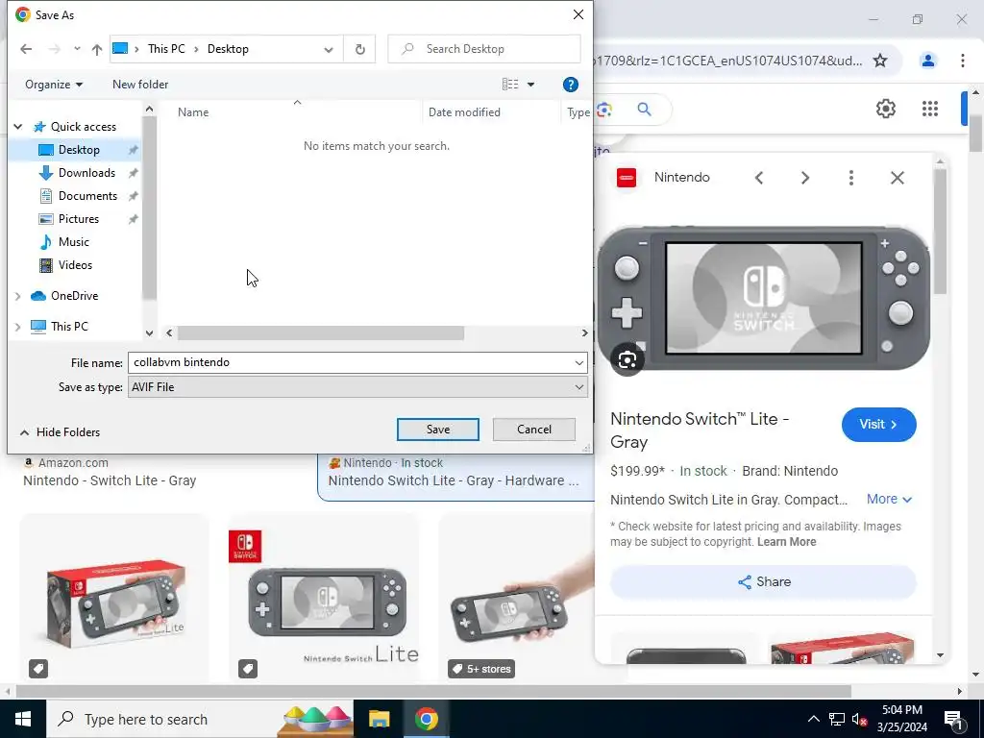This screenshot has width=984, height=738.
Task: Select Documents in navigation pane
Action: [87, 196]
